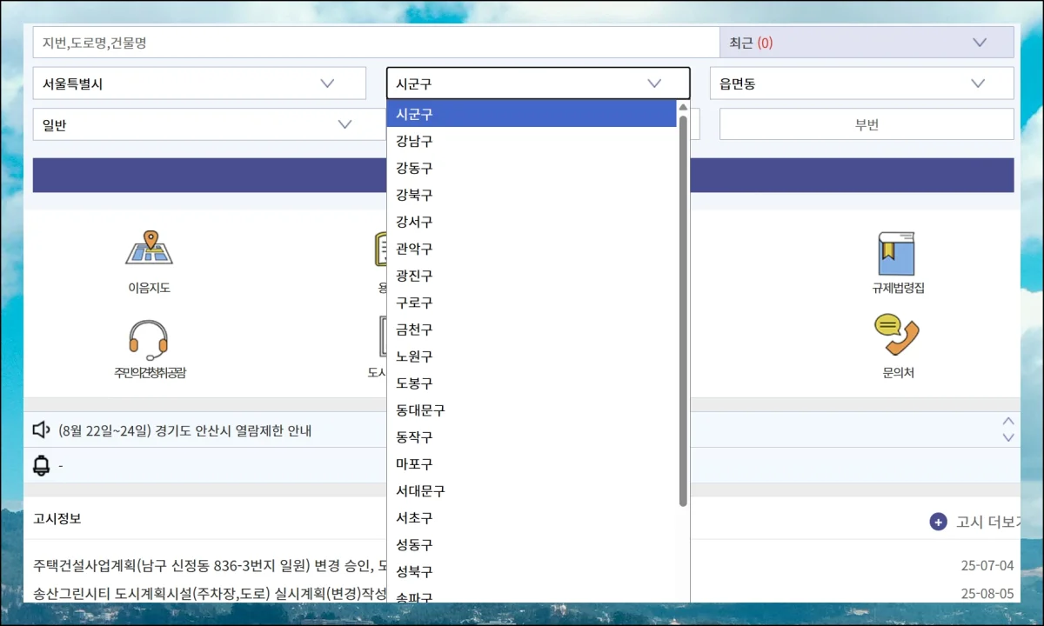
Task: Pick 동대문구 in the dropdown options
Action: (x=420, y=410)
